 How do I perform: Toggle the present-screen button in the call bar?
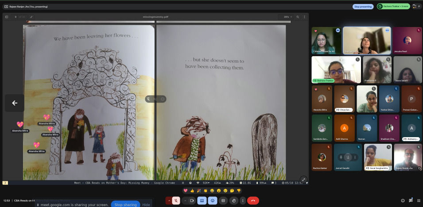(x=202, y=200)
